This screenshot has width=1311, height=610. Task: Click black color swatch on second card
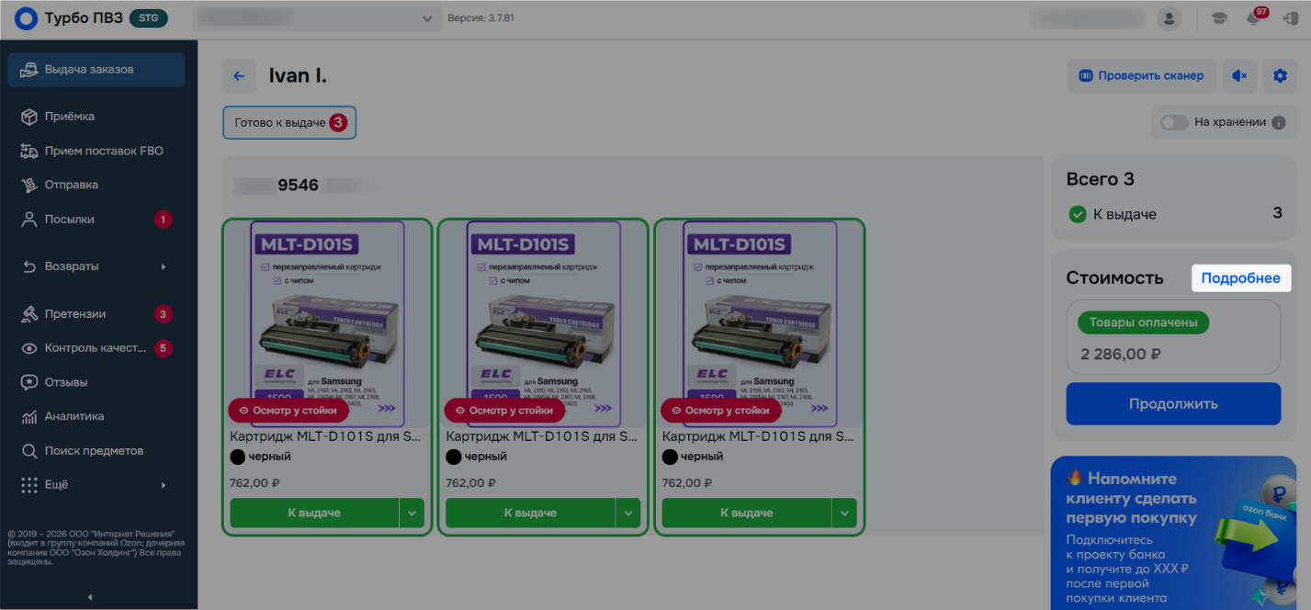tap(453, 457)
